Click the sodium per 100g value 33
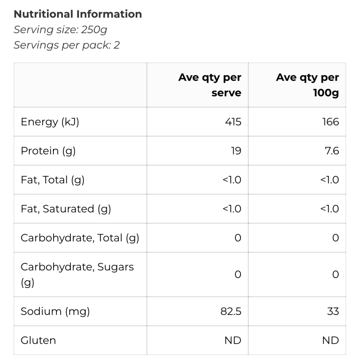This screenshot has height=361, width=361. [x=333, y=311]
